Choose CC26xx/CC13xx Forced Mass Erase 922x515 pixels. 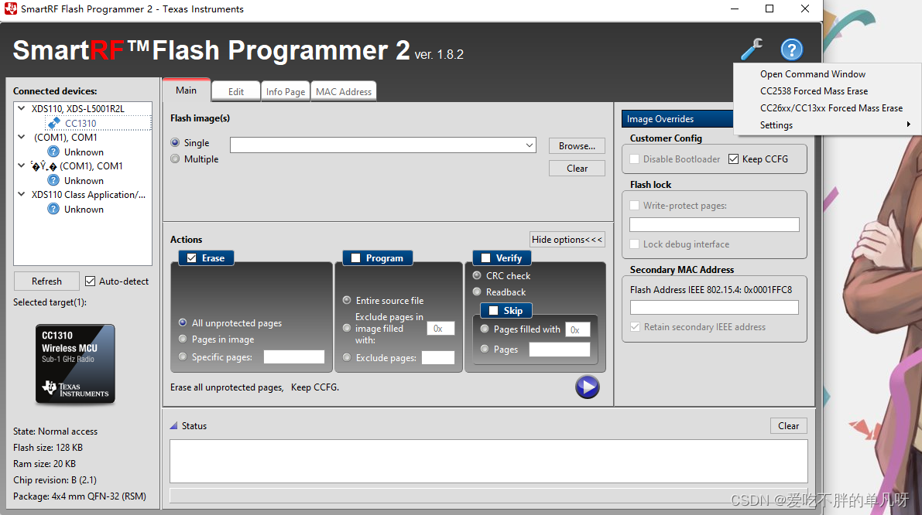(x=831, y=108)
